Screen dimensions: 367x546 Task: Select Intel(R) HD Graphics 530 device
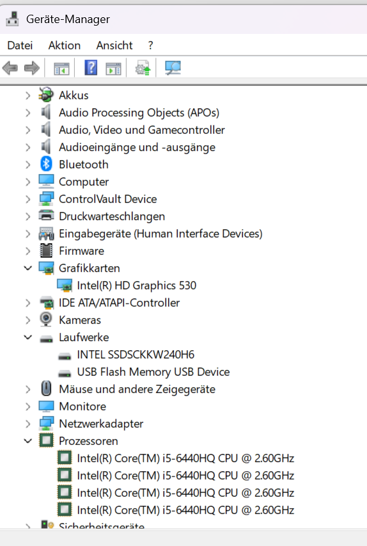pos(137,285)
